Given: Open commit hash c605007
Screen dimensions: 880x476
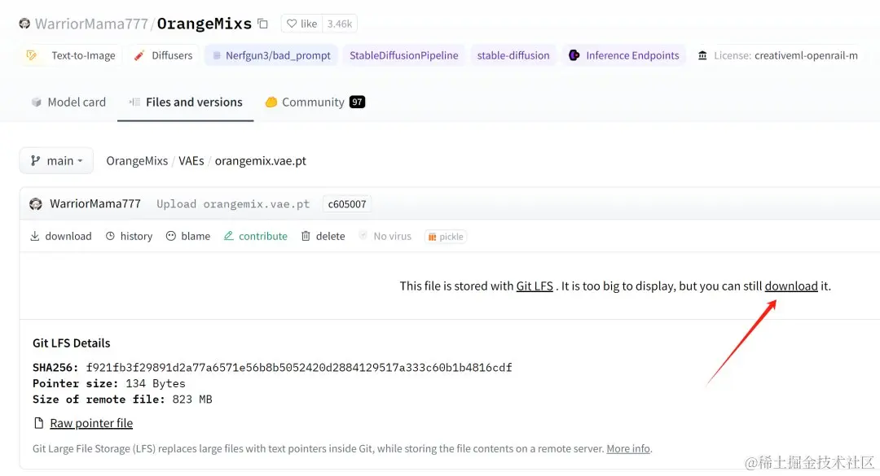Looking at the screenshot, I should [x=347, y=204].
